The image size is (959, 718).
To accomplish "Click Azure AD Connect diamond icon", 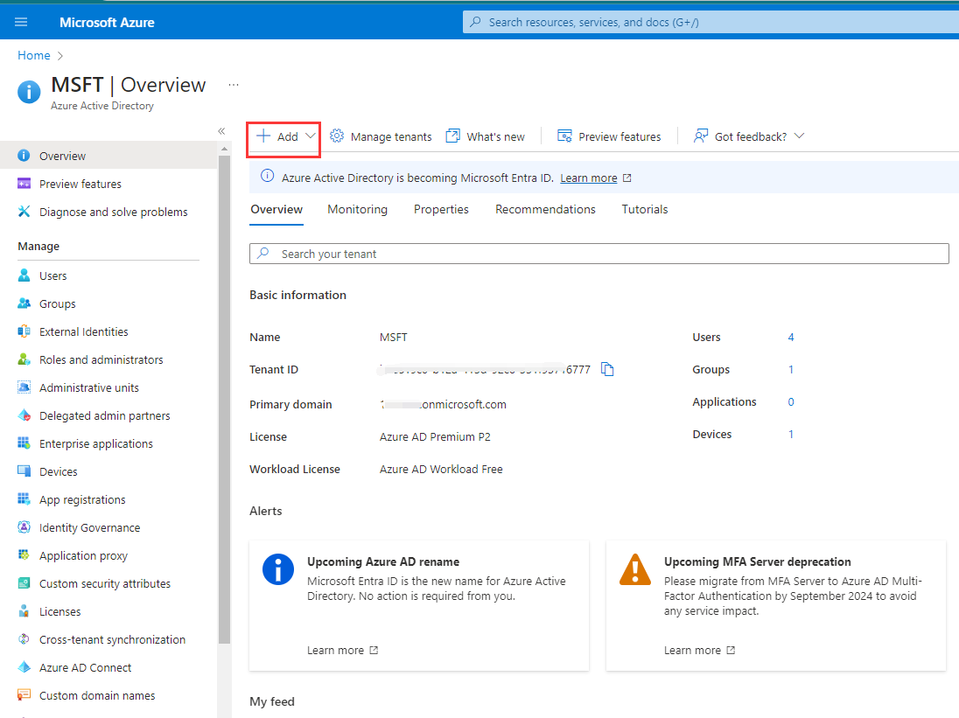I will coord(24,667).
